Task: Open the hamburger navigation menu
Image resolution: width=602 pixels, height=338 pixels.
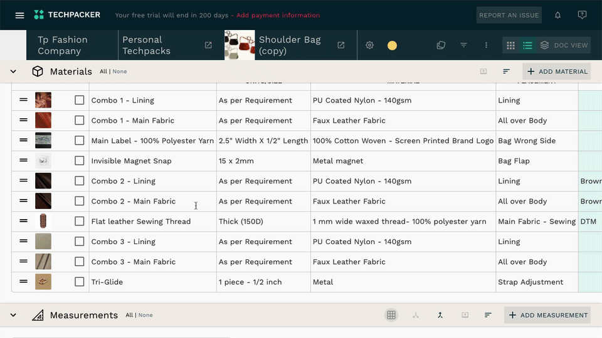Action: [19, 15]
